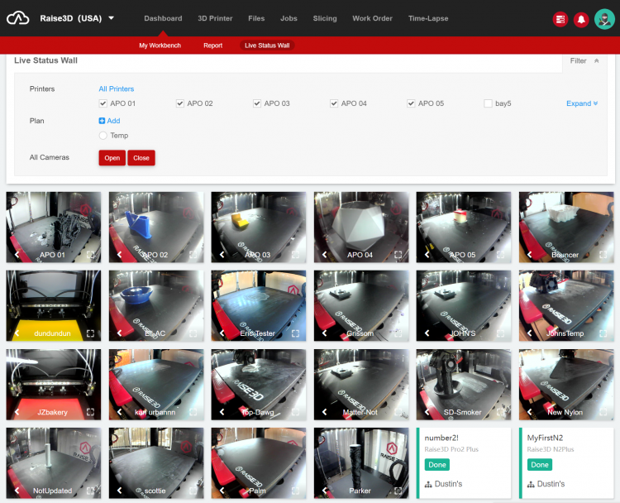Close all cameras
This screenshot has width=620, height=503.
141,158
